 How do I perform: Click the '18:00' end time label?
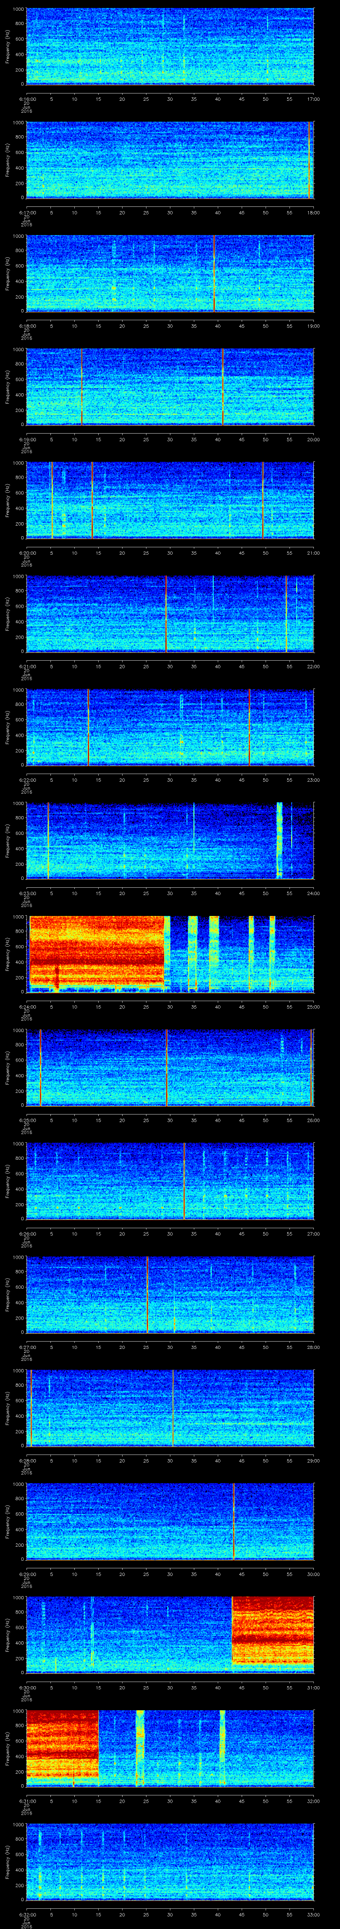click(314, 213)
